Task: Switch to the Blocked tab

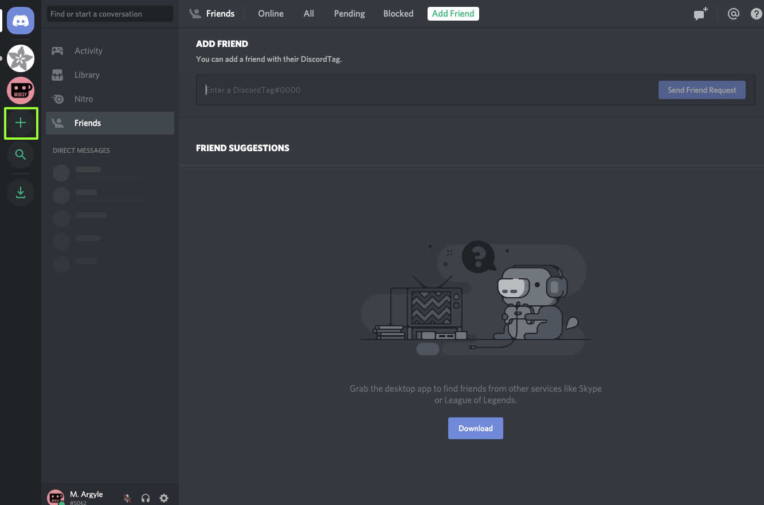Action: coord(398,14)
